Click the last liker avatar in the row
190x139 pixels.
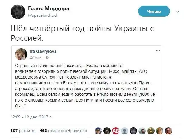pos(168,131)
